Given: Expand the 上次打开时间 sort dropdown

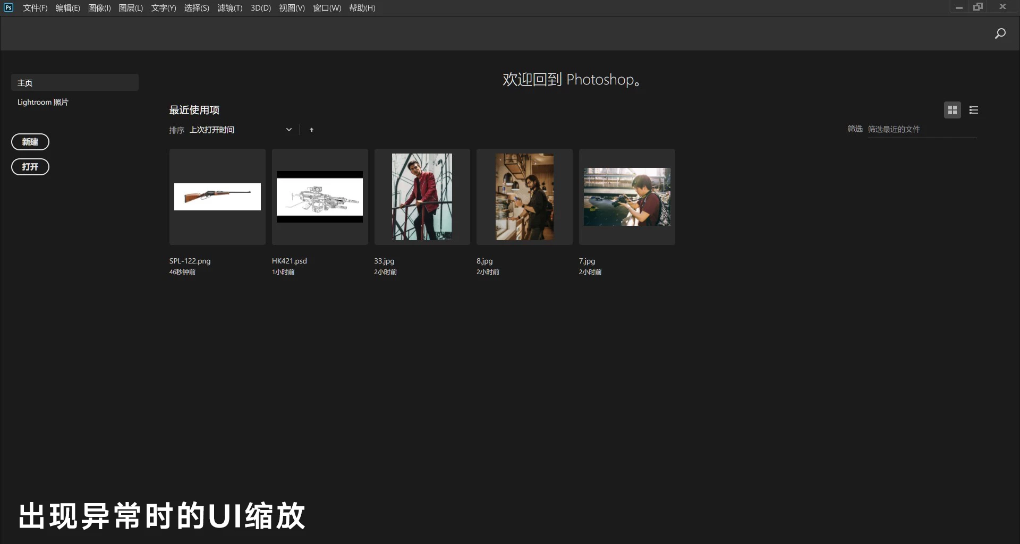Looking at the screenshot, I should [241, 130].
